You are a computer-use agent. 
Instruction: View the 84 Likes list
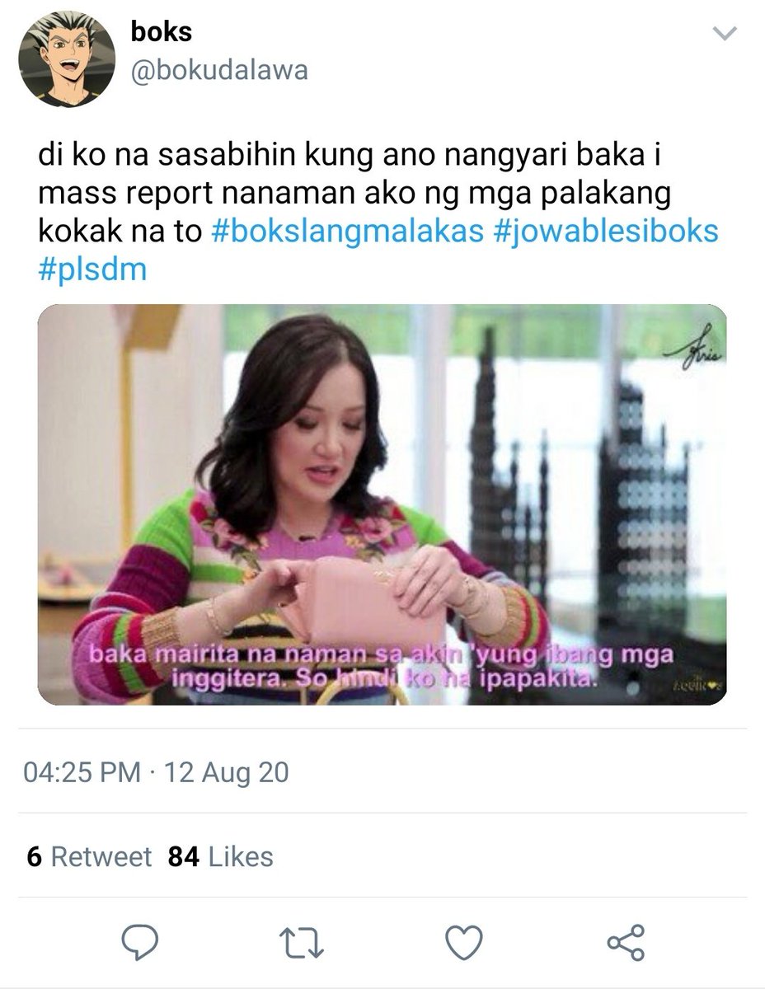tap(220, 856)
